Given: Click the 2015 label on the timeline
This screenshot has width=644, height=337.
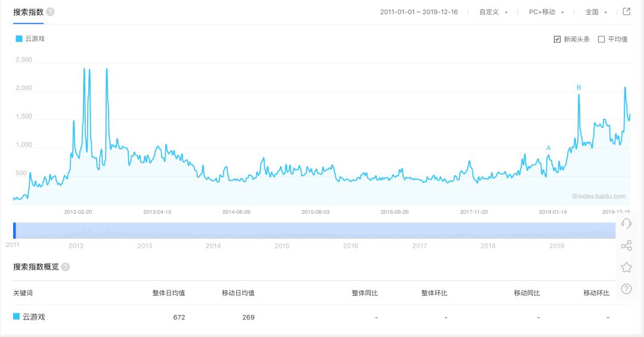Looking at the screenshot, I should (281, 245).
